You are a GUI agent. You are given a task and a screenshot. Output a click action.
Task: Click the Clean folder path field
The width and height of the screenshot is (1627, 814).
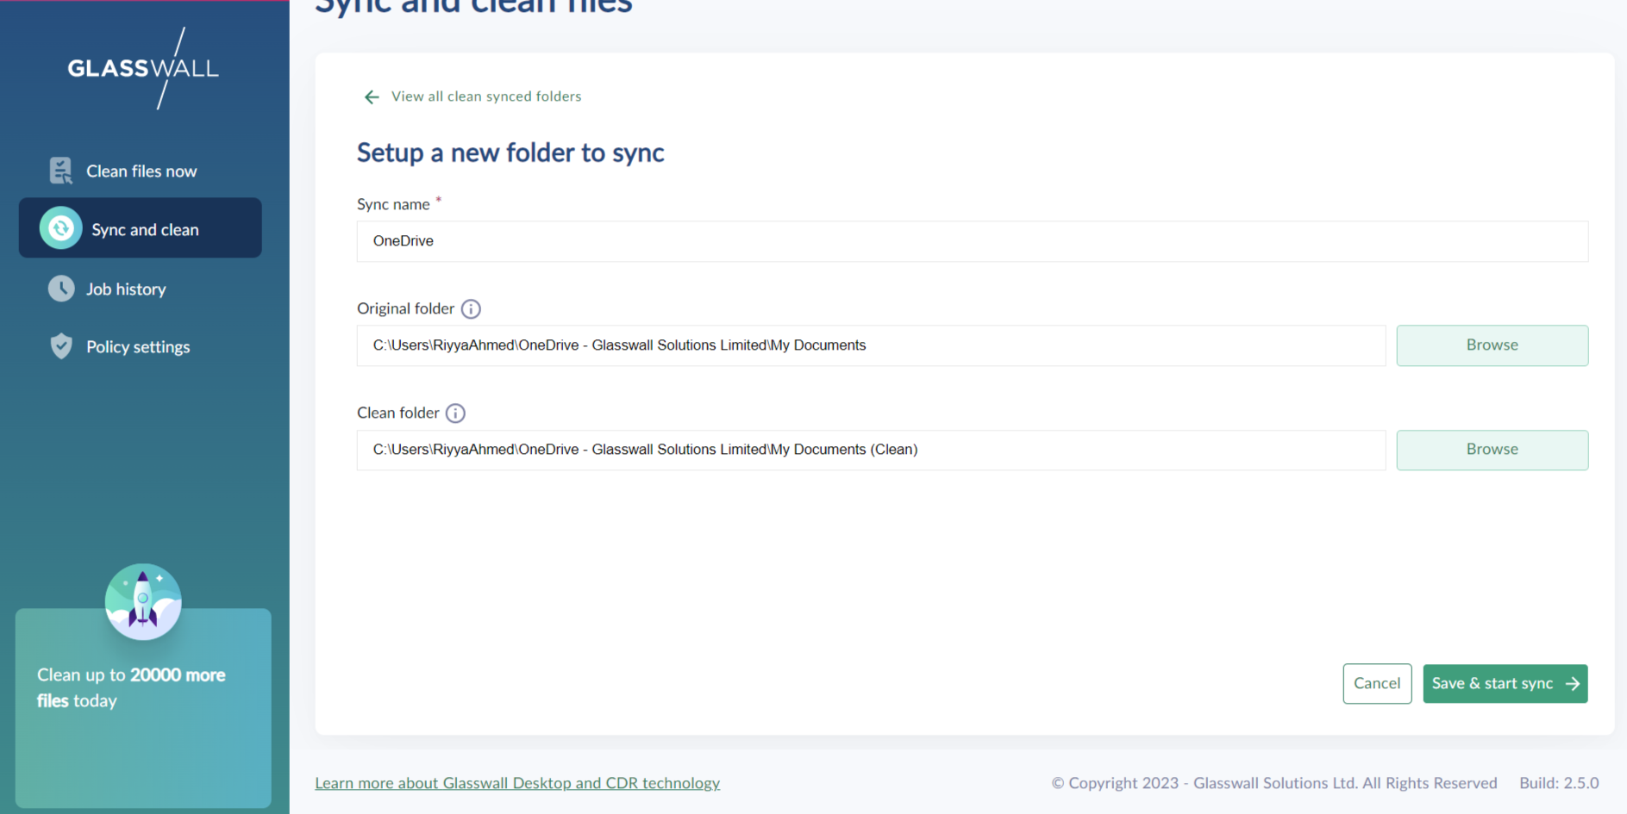pos(871,450)
